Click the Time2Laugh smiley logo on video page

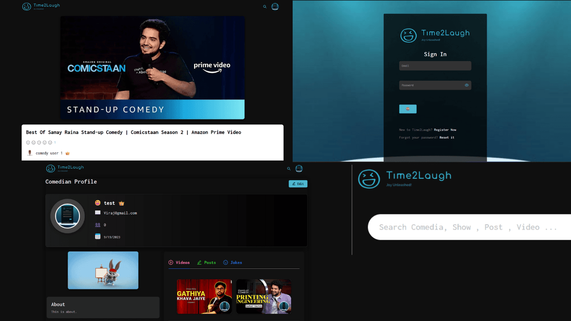[27, 6]
